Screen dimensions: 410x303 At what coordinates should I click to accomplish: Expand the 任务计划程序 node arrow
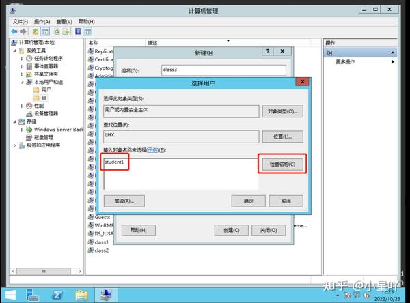coord(22,59)
